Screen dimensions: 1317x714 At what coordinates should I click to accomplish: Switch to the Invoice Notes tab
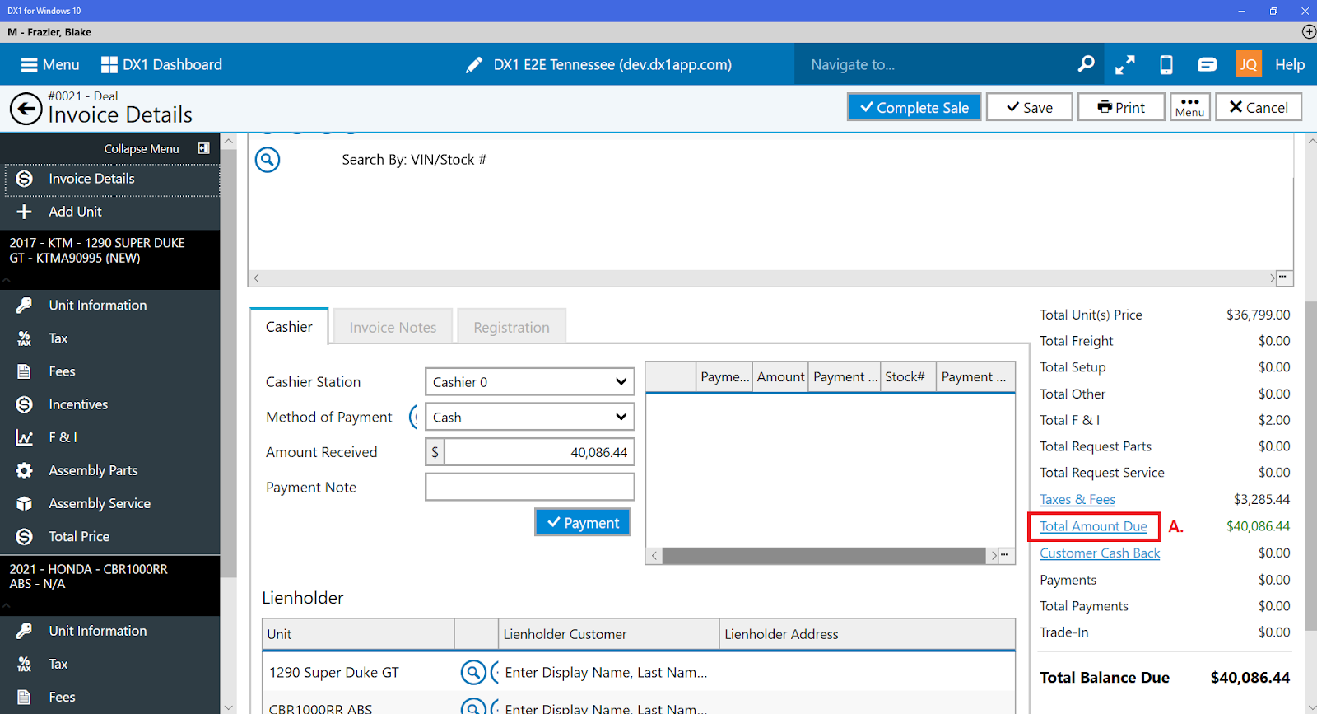point(393,328)
